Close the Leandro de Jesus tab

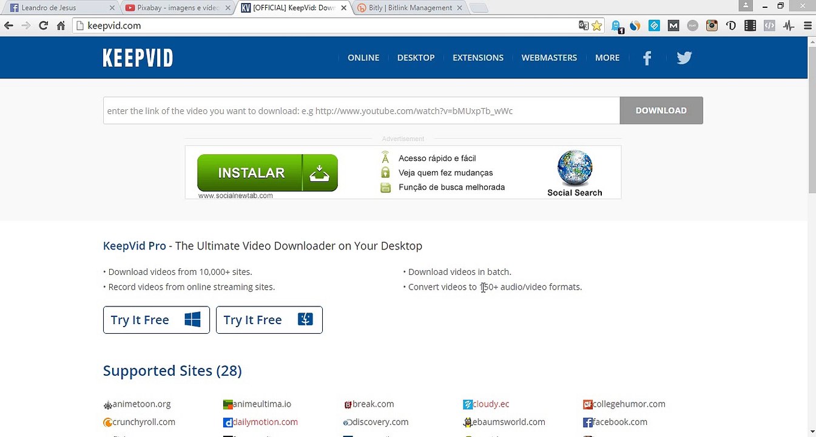(x=112, y=8)
